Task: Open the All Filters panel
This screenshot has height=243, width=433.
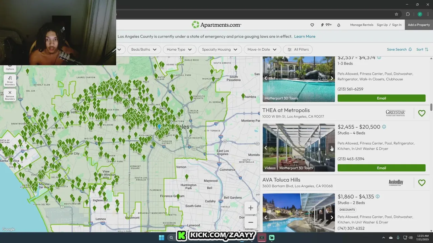Action: pos(298,49)
